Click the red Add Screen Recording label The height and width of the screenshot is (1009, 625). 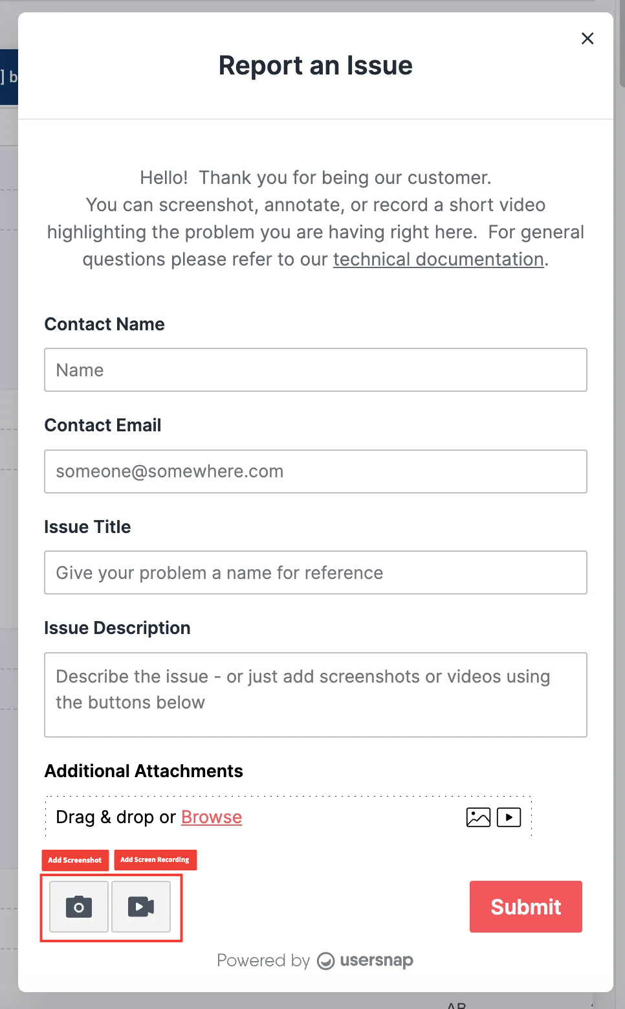pos(155,860)
